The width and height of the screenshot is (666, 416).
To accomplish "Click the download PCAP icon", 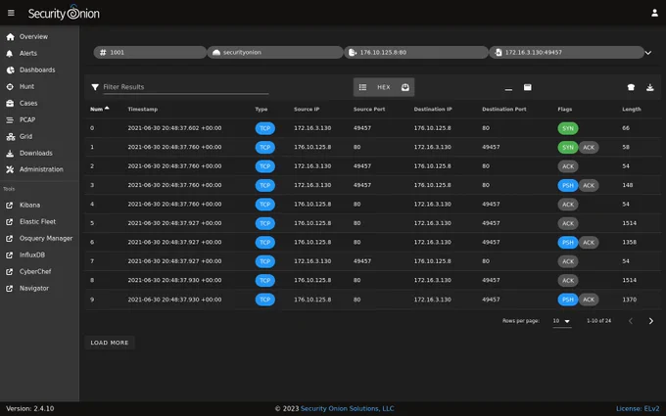I will click(650, 87).
